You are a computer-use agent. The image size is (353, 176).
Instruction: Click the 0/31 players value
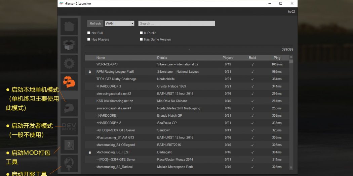pos(228,72)
